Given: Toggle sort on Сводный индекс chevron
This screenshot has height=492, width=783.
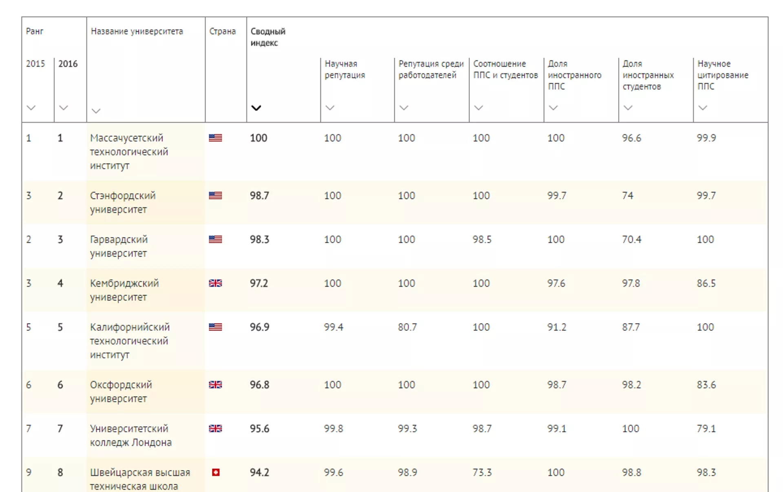Looking at the screenshot, I should tap(256, 108).
